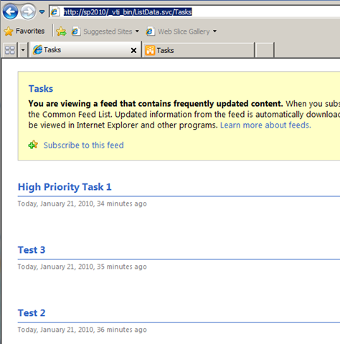Click the browser Forward arrow button
340x344 pixels.
28,11
